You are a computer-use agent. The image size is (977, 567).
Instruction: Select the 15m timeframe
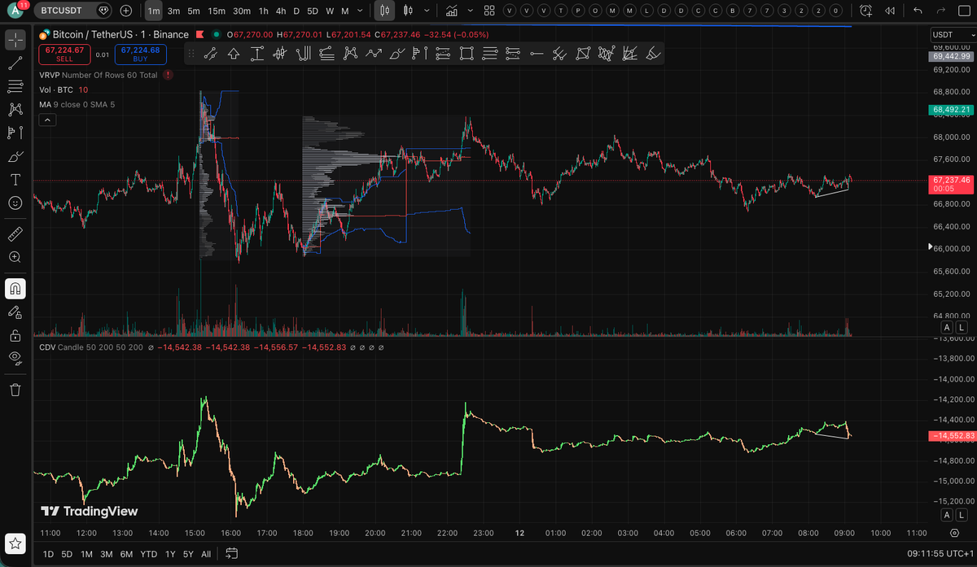(216, 11)
